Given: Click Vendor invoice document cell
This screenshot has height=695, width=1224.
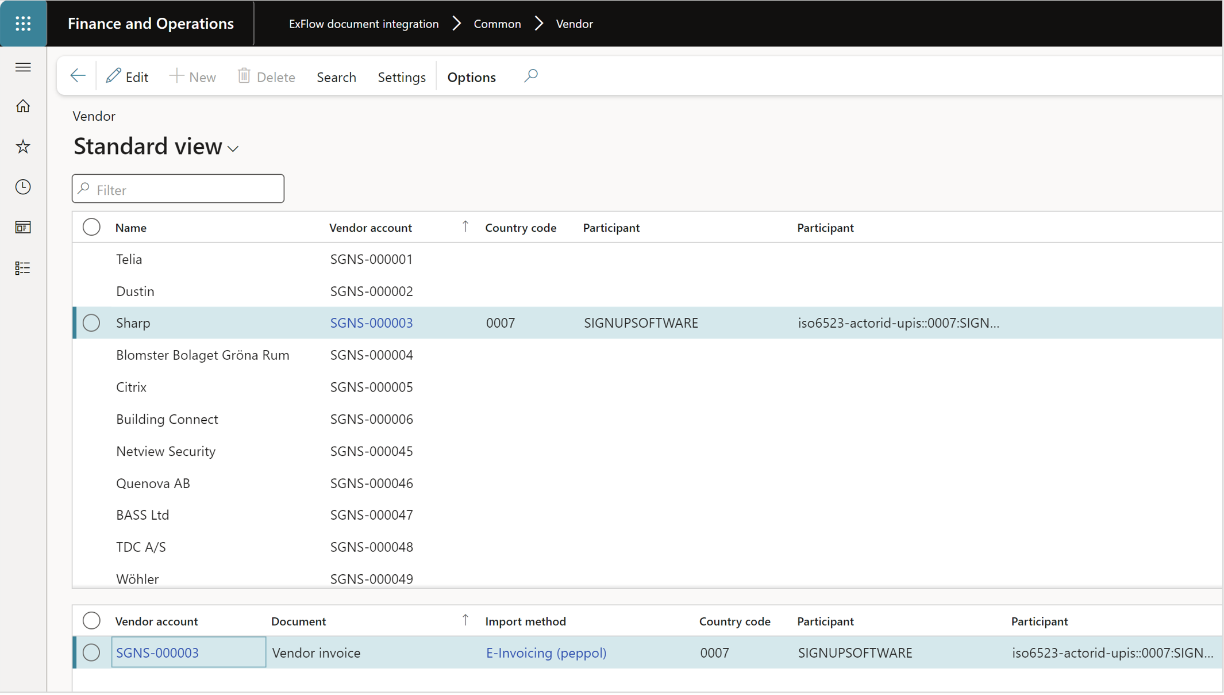Looking at the screenshot, I should pos(316,653).
